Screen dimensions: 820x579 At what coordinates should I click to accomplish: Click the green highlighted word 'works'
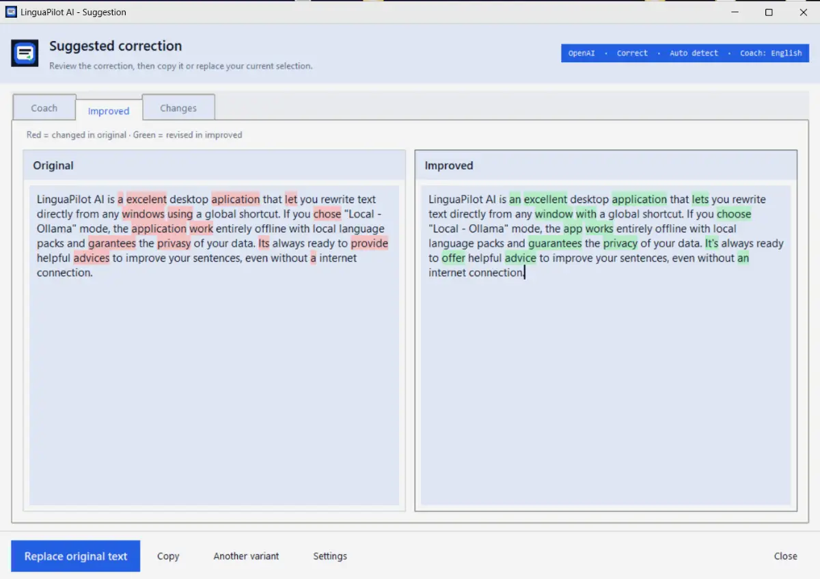click(599, 228)
